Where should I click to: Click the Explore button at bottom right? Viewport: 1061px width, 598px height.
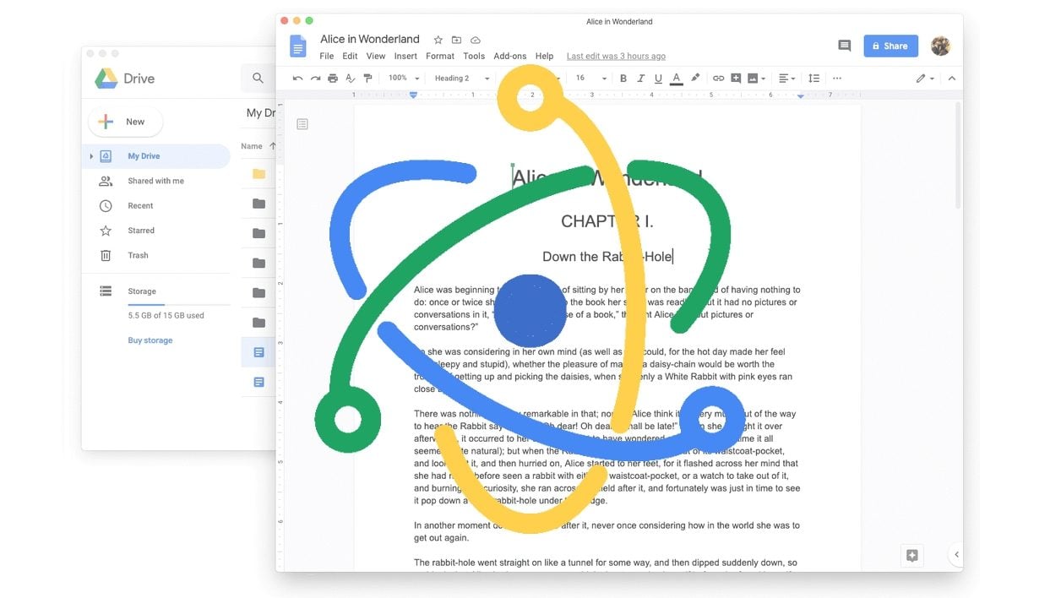click(x=912, y=555)
